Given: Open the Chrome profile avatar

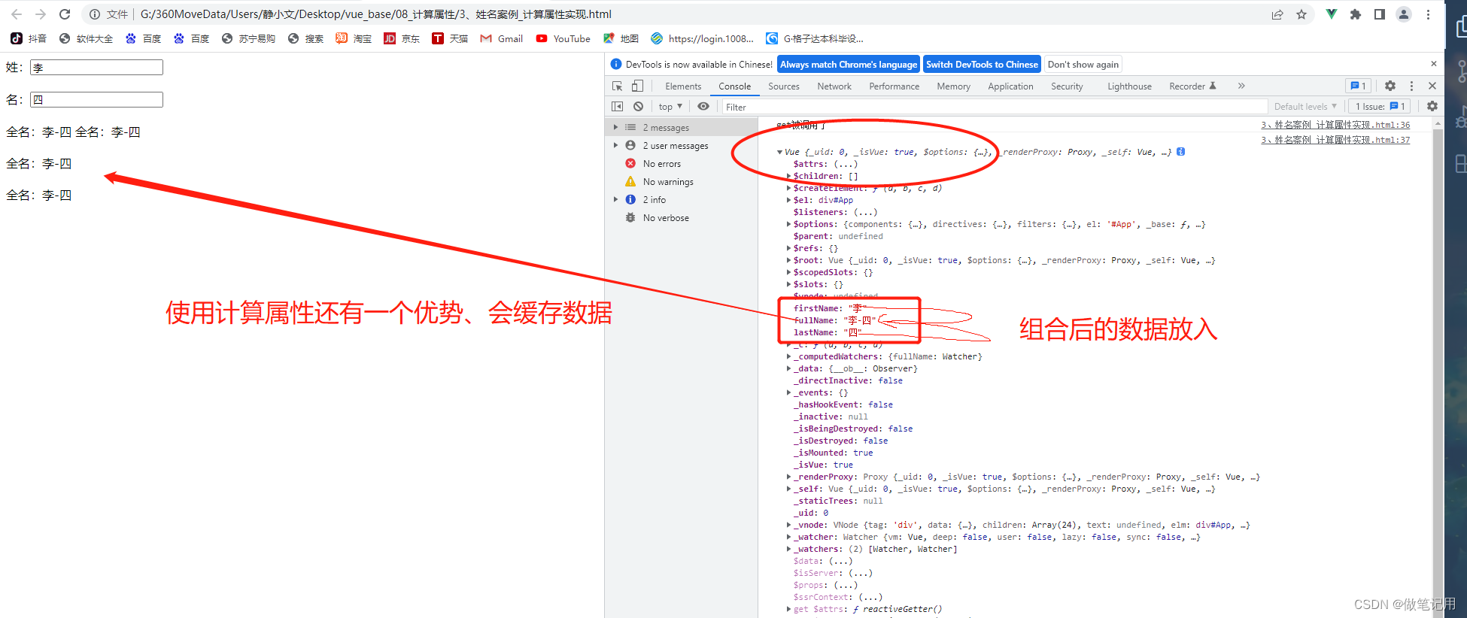Looking at the screenshot, I should click(1404, 14).
